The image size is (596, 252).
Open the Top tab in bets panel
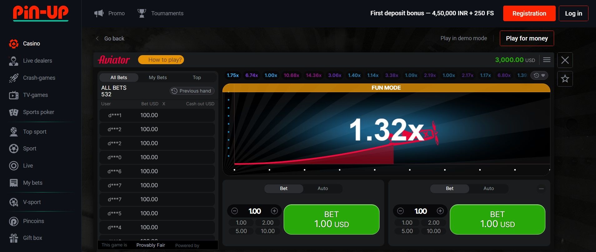pos(197,78)
